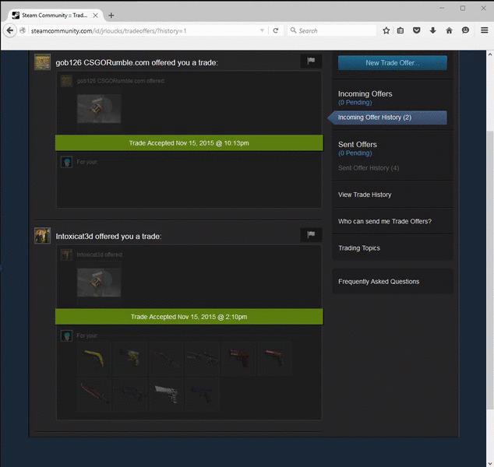The height and width of the screenshot is (467, 494).
Task: Report the Intoxicat3d trade with the flag icon
Action: coord(311,234)
